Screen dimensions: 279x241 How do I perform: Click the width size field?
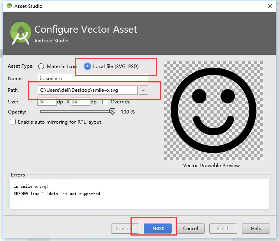point(47,102)
